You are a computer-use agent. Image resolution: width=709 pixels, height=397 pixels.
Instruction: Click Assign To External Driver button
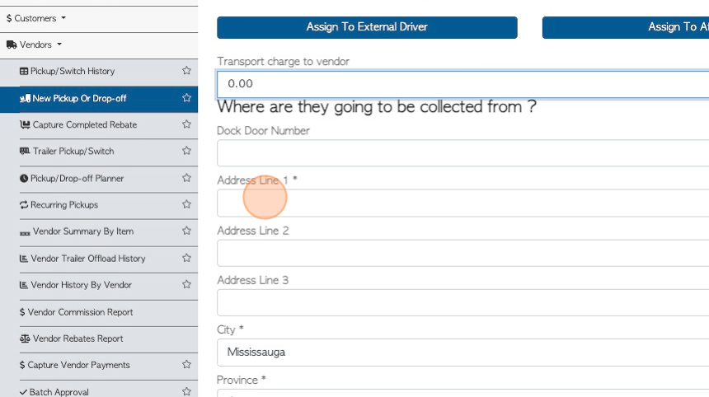(367, 27)
